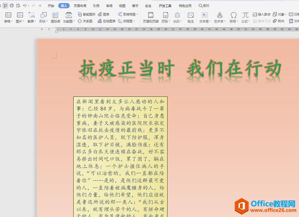Expand the WordArt (艺术字) dropdown arrow

pyautogui.click(x=225, y=21)
